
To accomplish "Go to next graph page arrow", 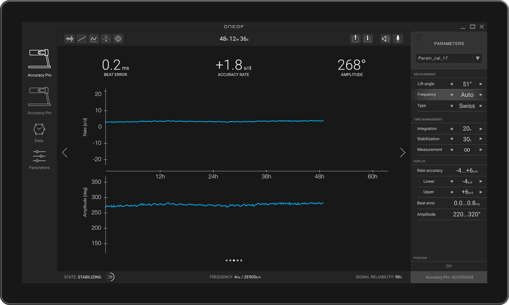I will pos(402,152).
